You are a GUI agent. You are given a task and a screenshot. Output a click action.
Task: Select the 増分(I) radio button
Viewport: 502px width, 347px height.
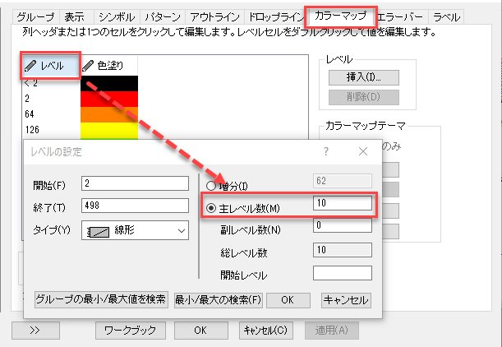pyautogui.click(x=211, y=186)
